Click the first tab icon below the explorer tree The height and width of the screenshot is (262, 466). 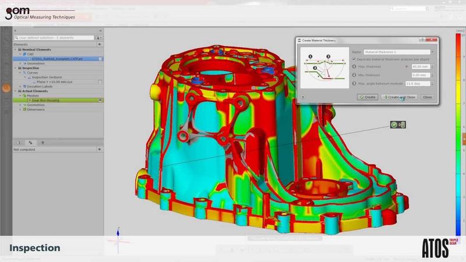point(18,142)
